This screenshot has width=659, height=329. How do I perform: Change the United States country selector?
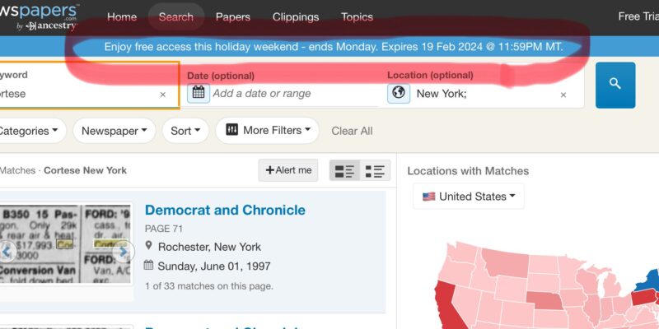pos(469,197)
